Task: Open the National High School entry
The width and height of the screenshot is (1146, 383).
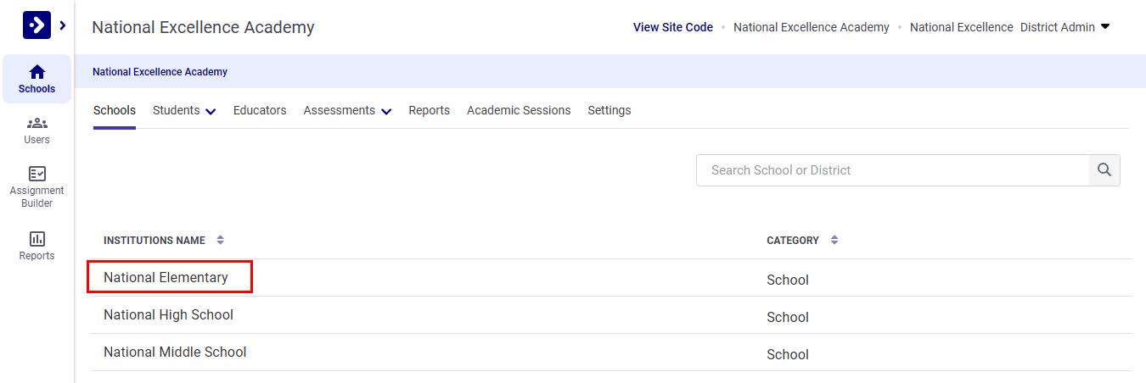Action: coord(168,315)
